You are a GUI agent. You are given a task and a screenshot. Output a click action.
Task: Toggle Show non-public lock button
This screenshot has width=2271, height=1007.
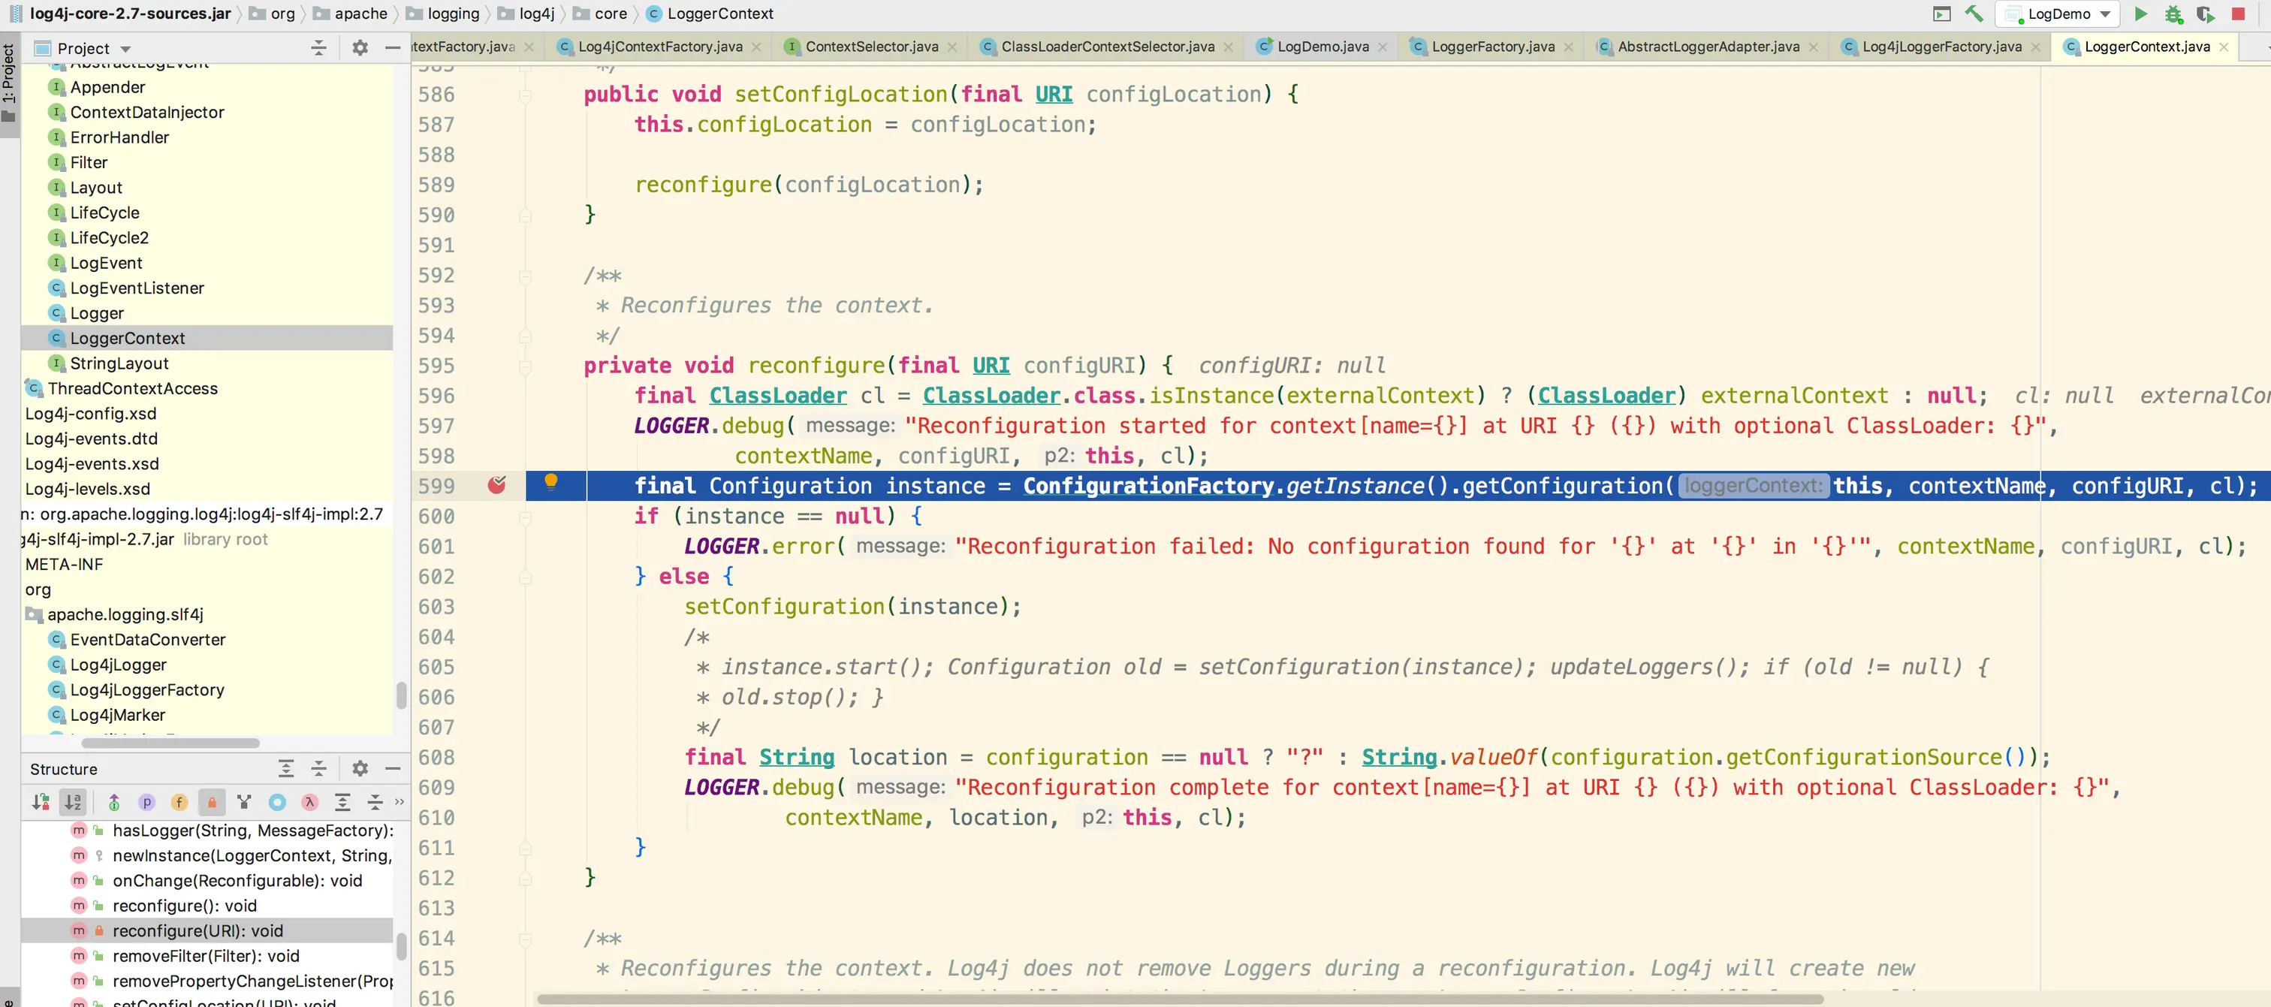coord(212,801)
